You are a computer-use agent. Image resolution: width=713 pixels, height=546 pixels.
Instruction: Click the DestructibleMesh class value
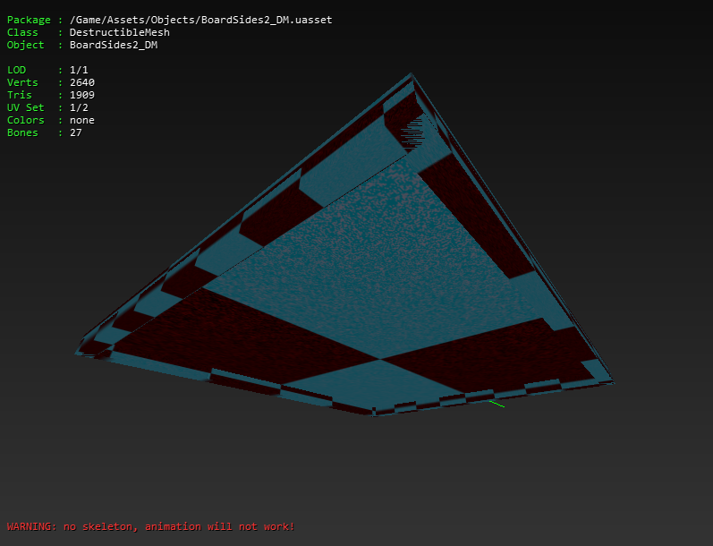[120, 32]
